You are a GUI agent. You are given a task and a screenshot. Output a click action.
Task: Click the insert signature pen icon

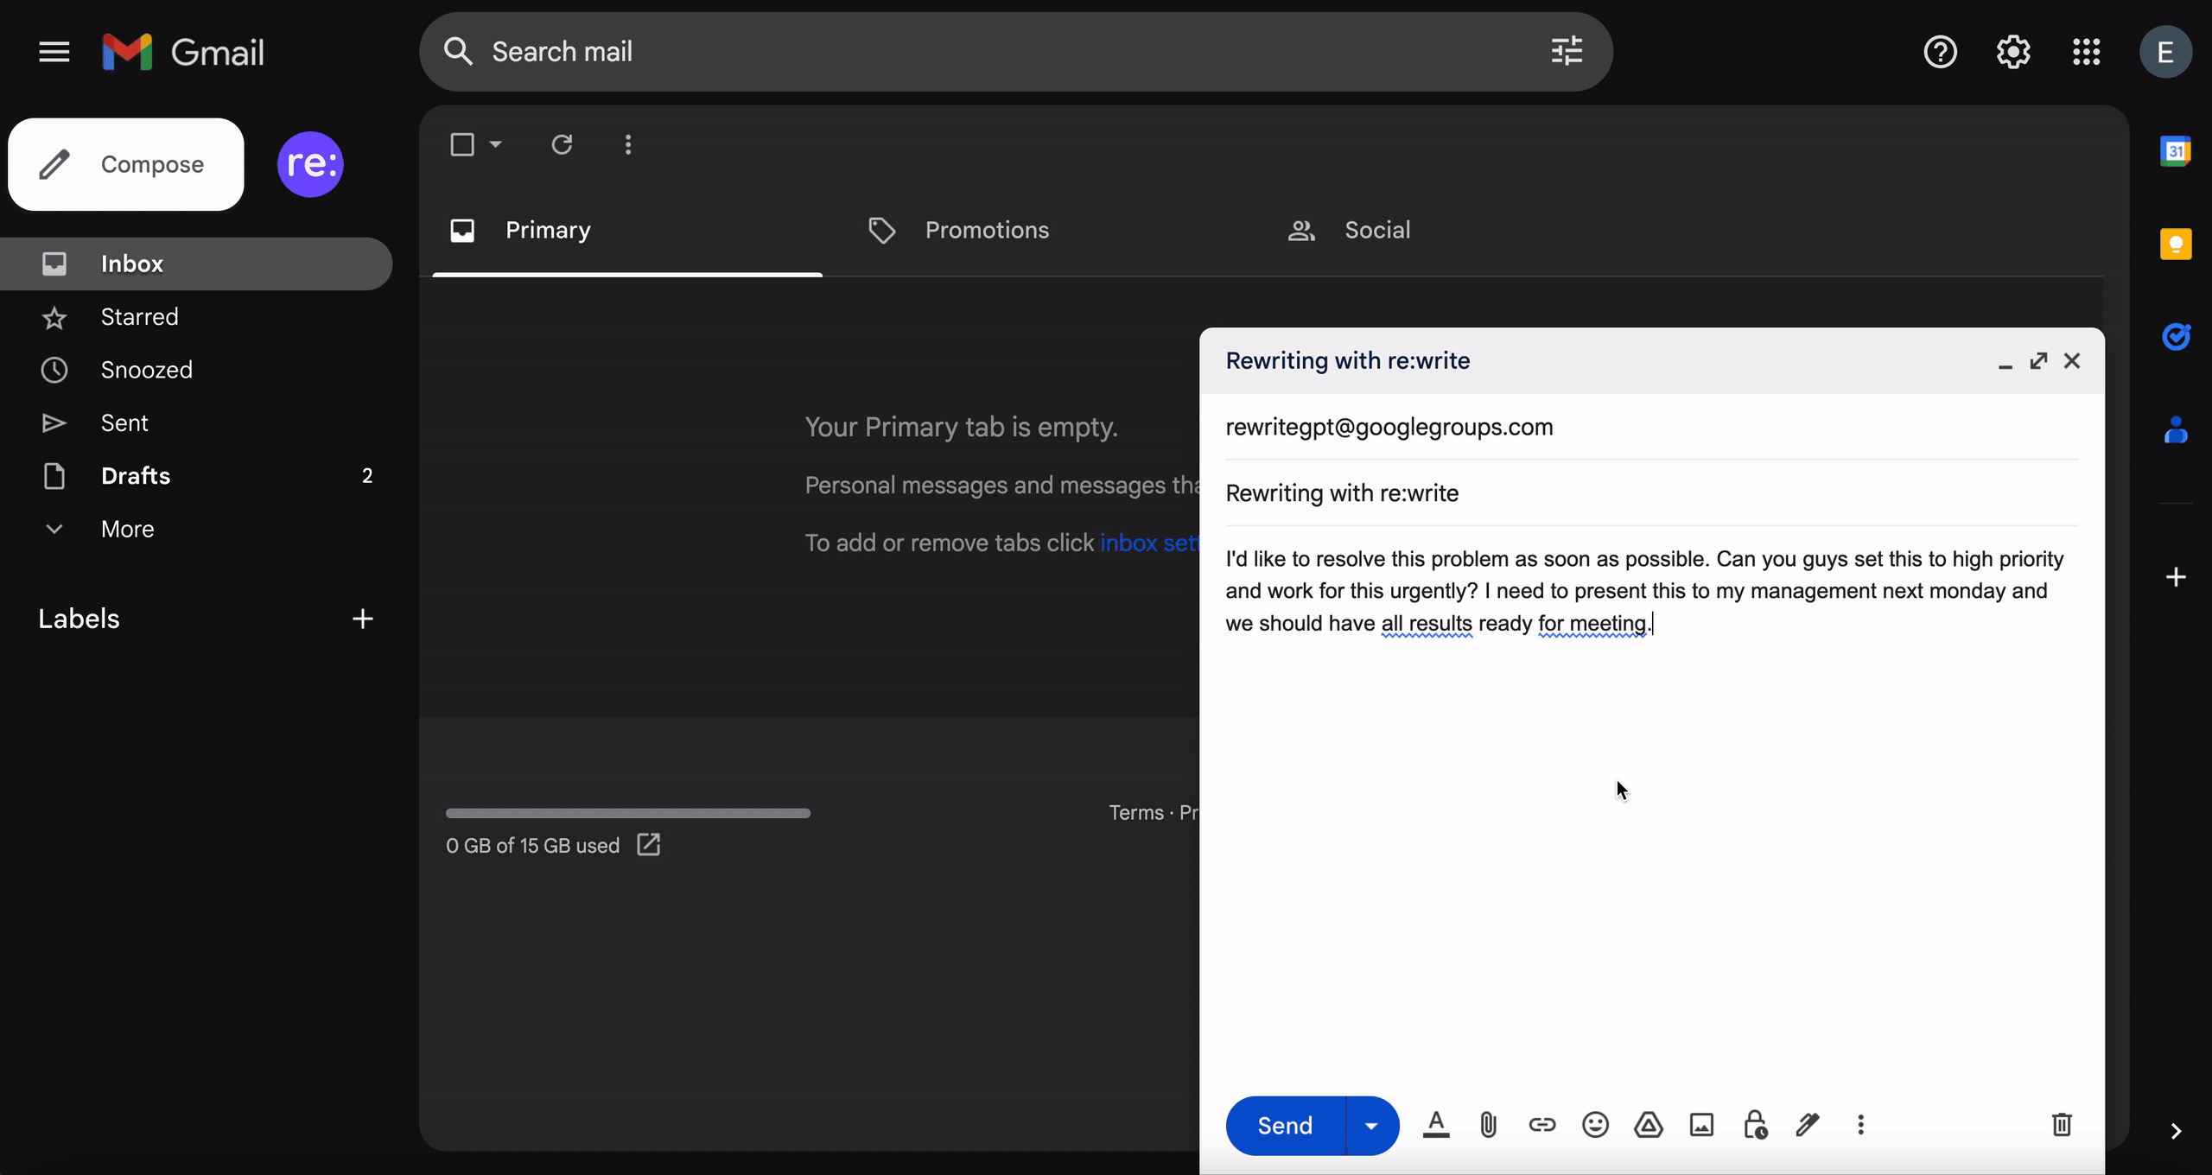(x=1808, y=1125)
